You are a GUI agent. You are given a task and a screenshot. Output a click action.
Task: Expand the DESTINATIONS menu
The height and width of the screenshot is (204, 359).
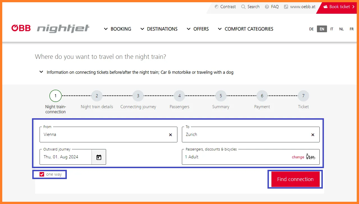point(159,29)
